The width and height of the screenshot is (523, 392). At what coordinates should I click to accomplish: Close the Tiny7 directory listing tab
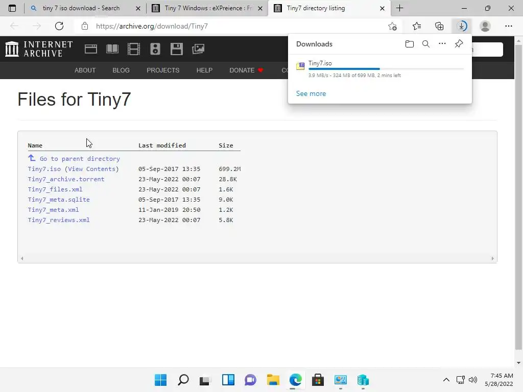click(x=382, y=8)
